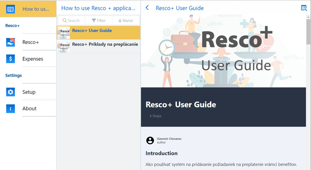Click How to use Resco + applica... heading
Screen dimensions: 311x170
coord(98,8)
